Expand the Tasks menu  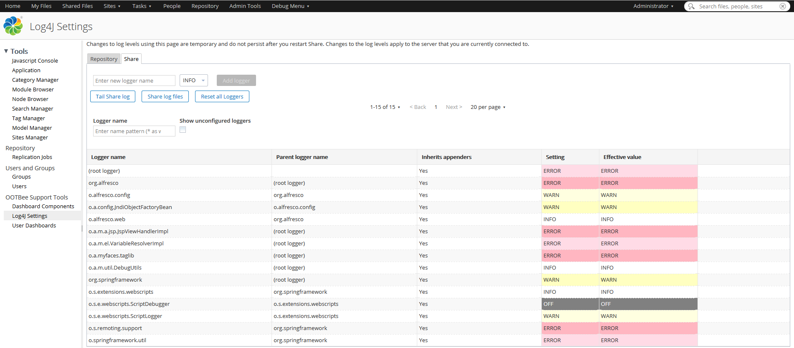coord(142,6)
